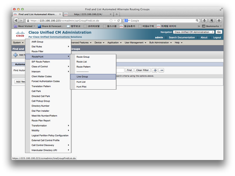Screen dimensions: 235x176
Task: Click the toolbar icon left of Home
Action: [x=211, y=20]
